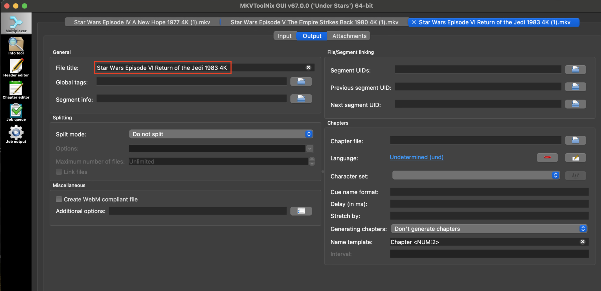
Task: Clear the Name template field
Action: (582, 242)
